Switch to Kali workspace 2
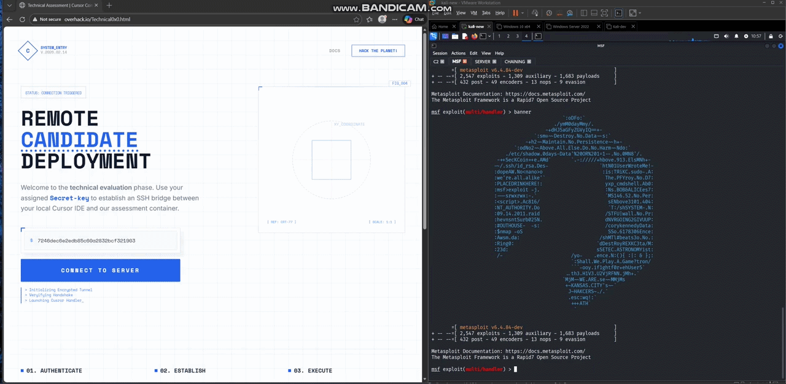Screen dimensions: 786x384 [x=508, y=36]
